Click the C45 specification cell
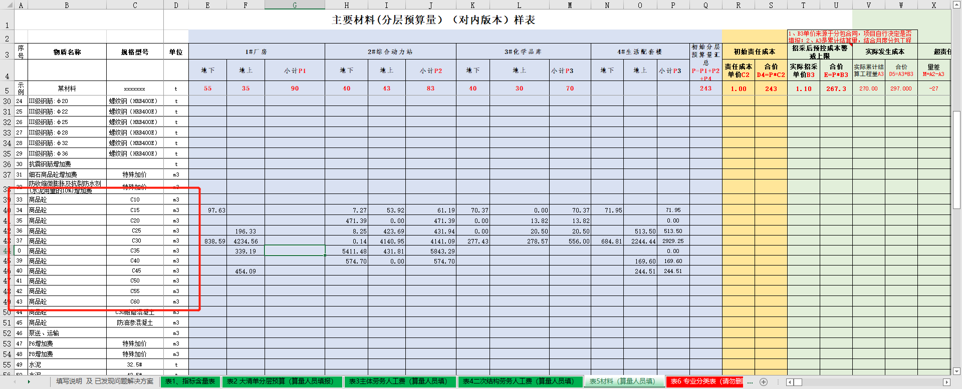Screen dimensions: 962x389 pos(135,271)
